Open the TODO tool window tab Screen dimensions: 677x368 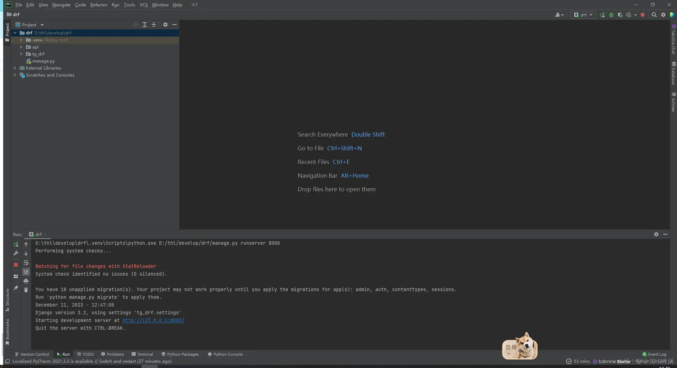(85, 354)
